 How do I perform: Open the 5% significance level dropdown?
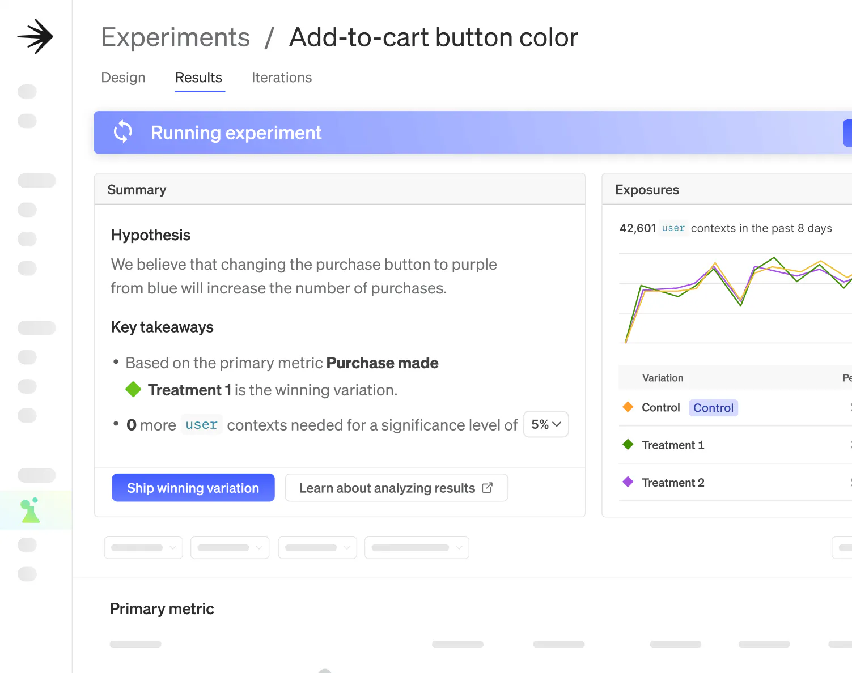546,424
